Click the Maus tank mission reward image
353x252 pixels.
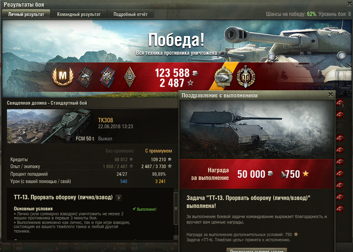pos(257,130)
